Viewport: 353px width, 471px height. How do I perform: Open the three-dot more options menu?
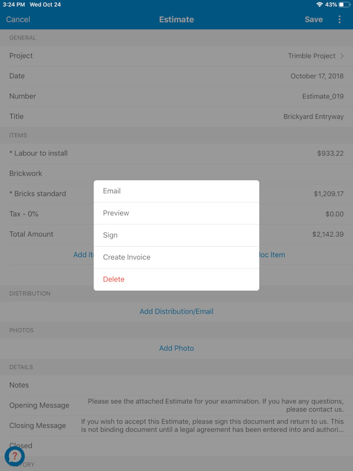coord(339,19)
